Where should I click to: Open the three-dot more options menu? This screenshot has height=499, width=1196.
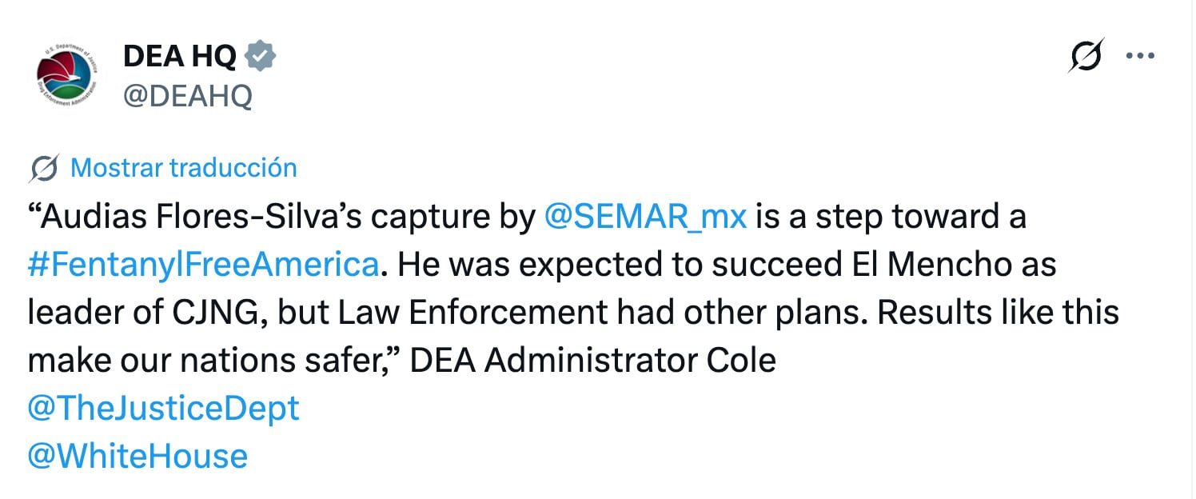coord(1139,56)
